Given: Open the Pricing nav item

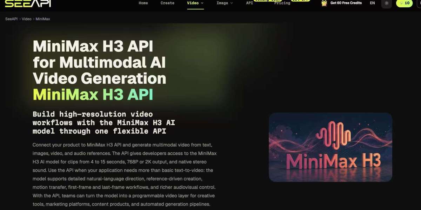Looking at the screenshot, I should (282, 3).
